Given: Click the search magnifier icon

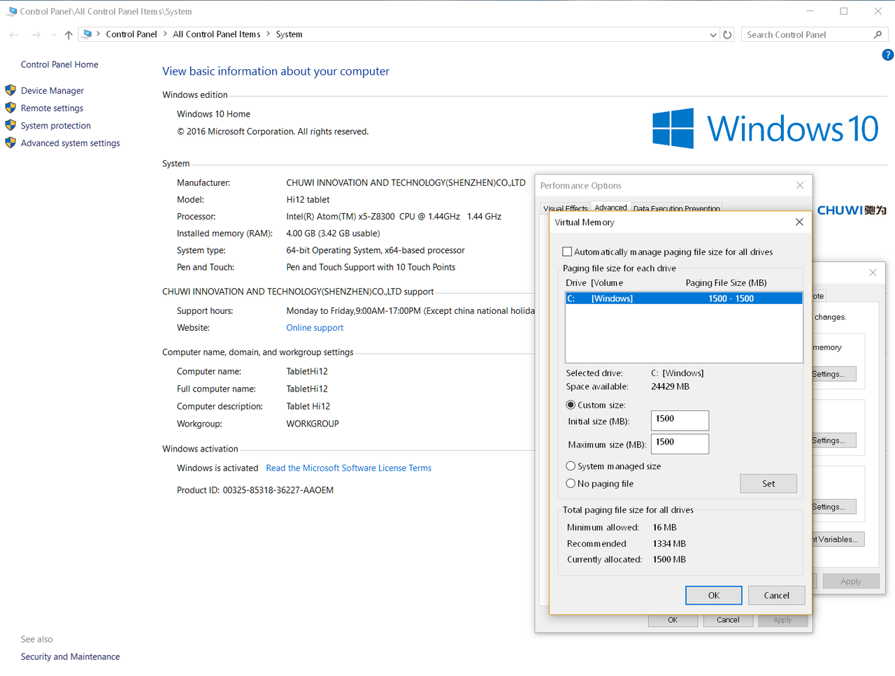Looking at the screenshot, I should 878,34.
